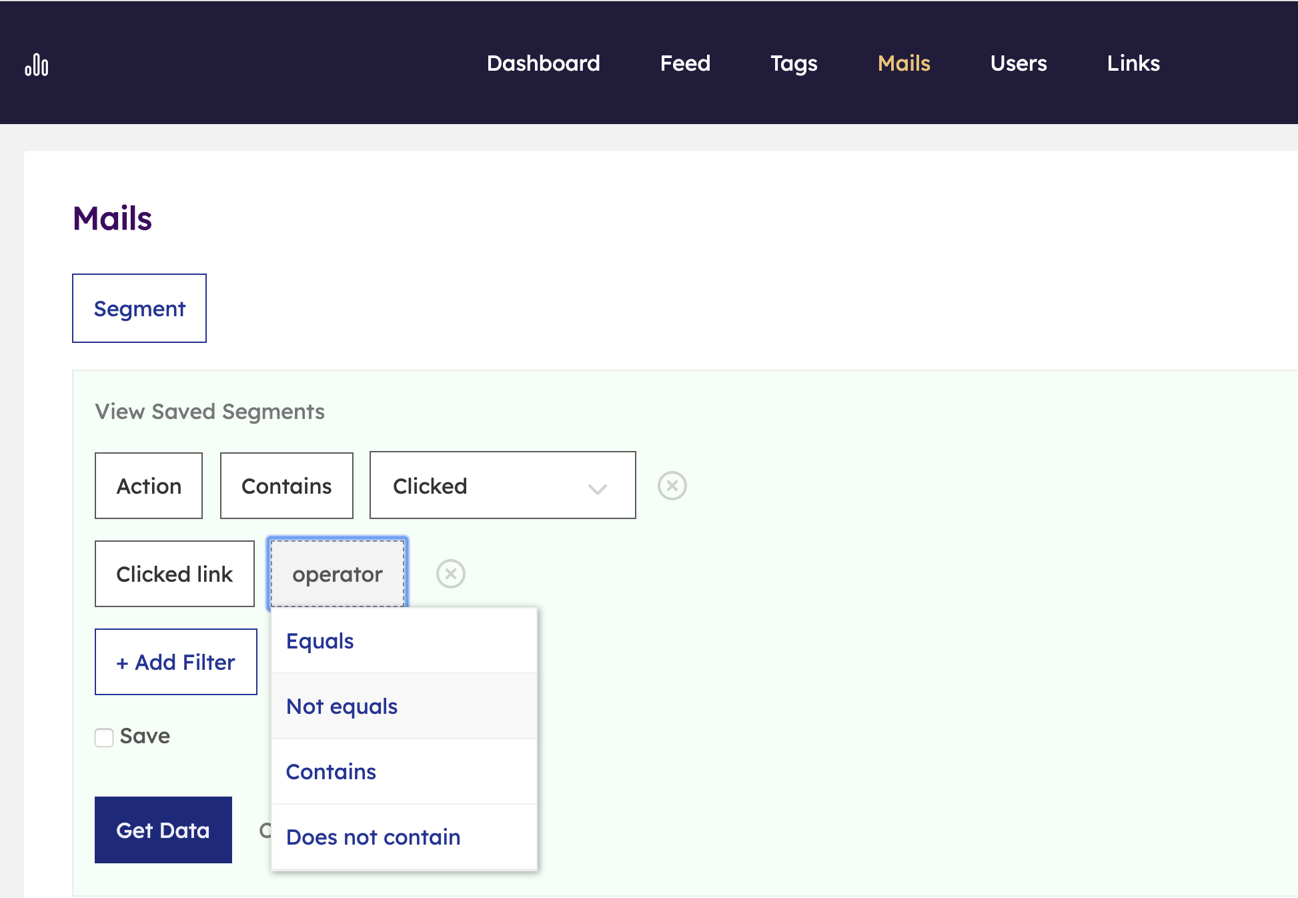The image size is (1298, 898).
Task: Go to the Feed page
Action: [x=685, y=63]
